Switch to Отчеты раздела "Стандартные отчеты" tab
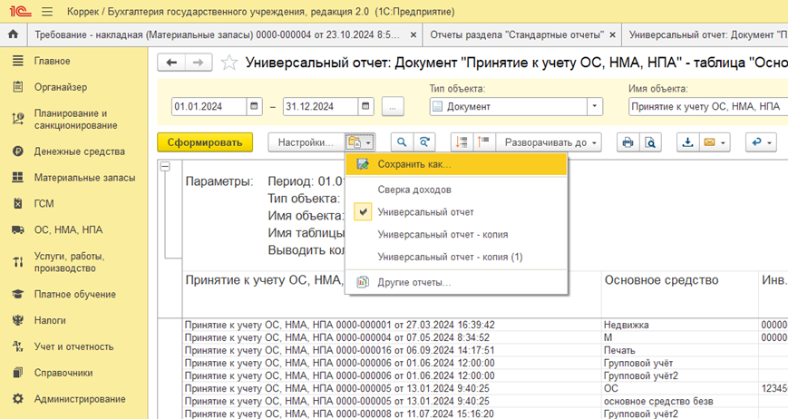The width and height of the screenshot is (788, 419). 517,34
